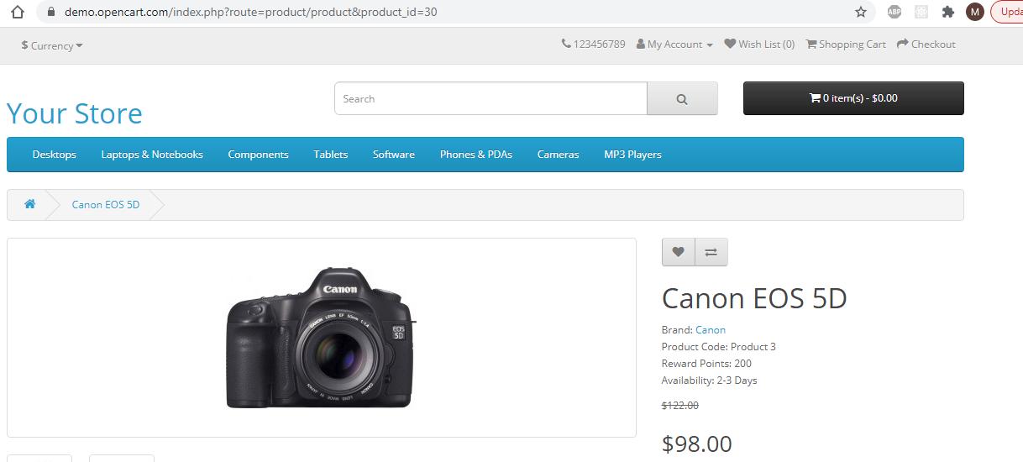The height and width of the screenshot is (462, 1023).
Task: Open the browser profile avatar M
Action: 974,12
